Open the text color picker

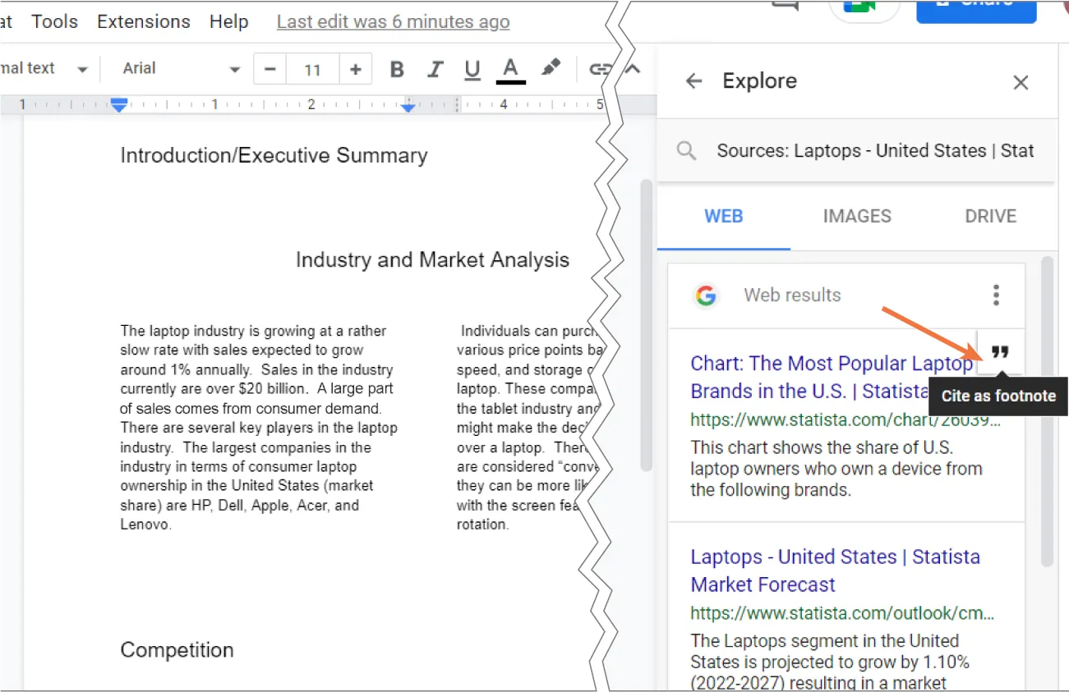coord(510,69)
